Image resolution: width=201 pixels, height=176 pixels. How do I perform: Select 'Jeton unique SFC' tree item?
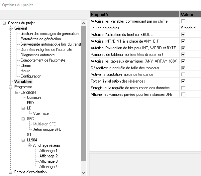tap(47, 129)
